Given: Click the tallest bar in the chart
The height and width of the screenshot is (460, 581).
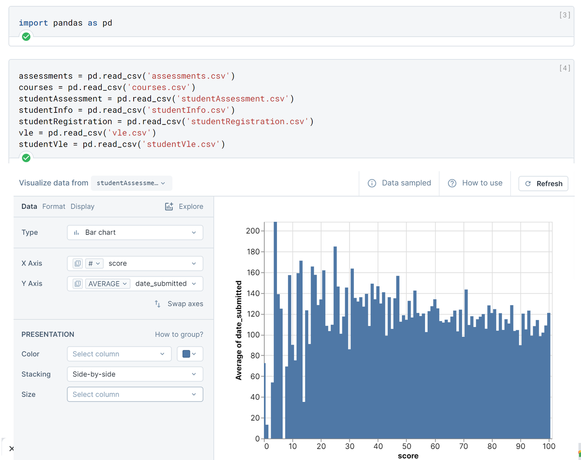Looking at the screenshot, I should (275, 330).
